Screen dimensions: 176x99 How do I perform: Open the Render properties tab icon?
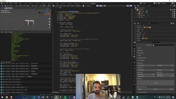point(134,49)
